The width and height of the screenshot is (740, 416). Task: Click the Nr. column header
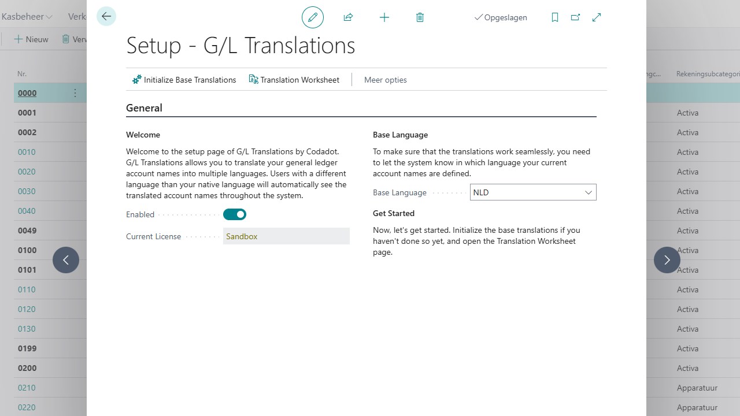22,74
